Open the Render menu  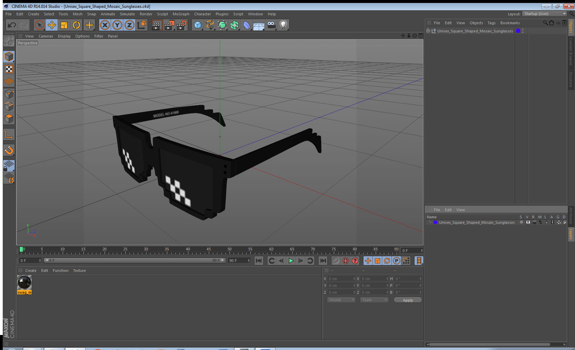(x=146, y=14)
